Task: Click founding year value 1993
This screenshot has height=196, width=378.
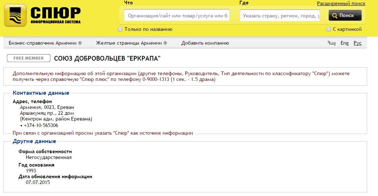Action: pyautogui.click(x=31, y=171)
